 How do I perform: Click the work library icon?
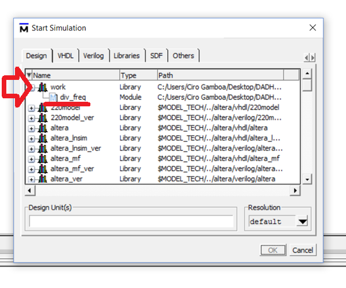click(x=42, y=87)
